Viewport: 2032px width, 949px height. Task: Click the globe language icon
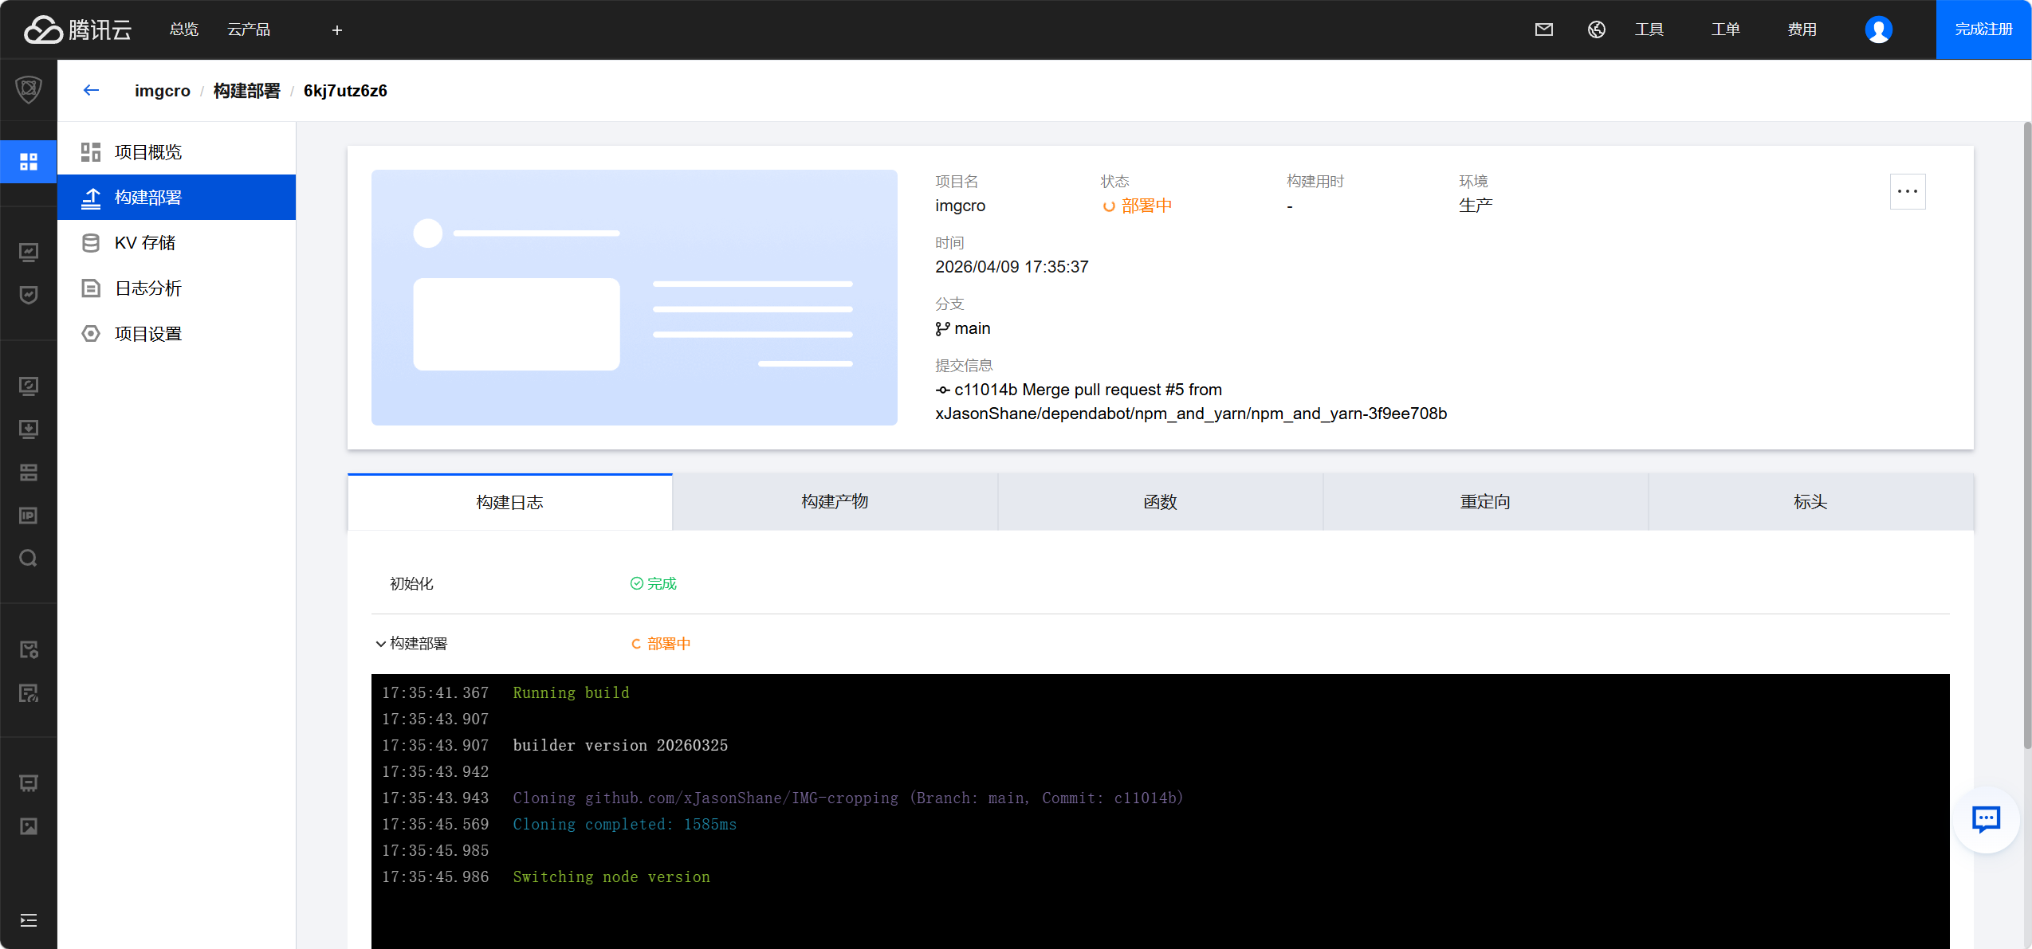tap(1596, 29)
